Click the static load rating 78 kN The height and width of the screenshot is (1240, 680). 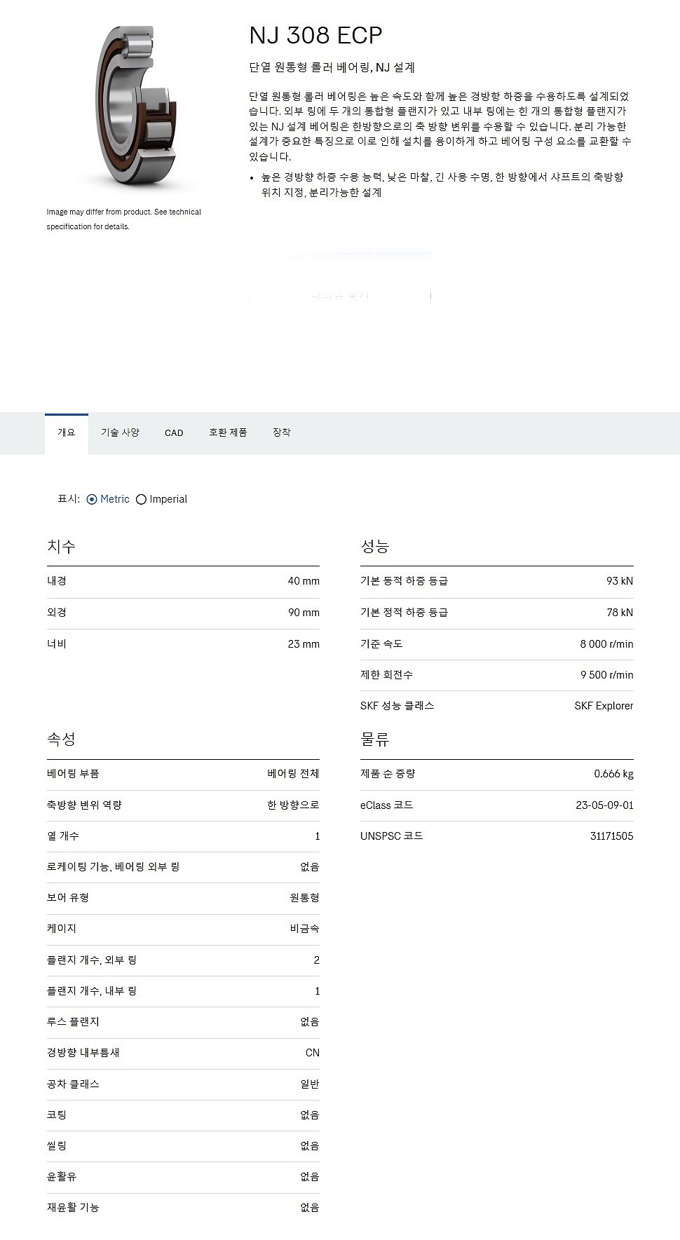coord(620,613)
